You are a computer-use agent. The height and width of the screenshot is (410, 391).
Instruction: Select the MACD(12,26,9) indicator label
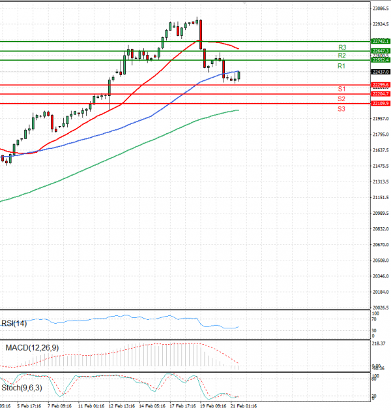coord(32,348)
